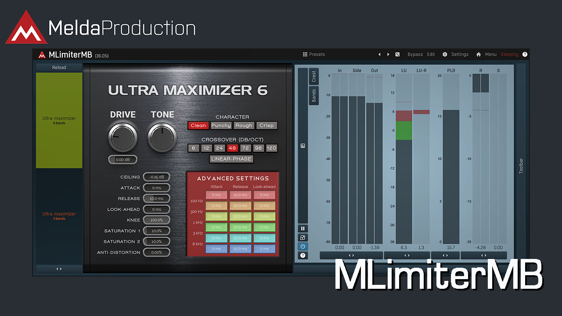Click the Reload button
This screenshot has height=316, width=562.
tap(59, 68)
